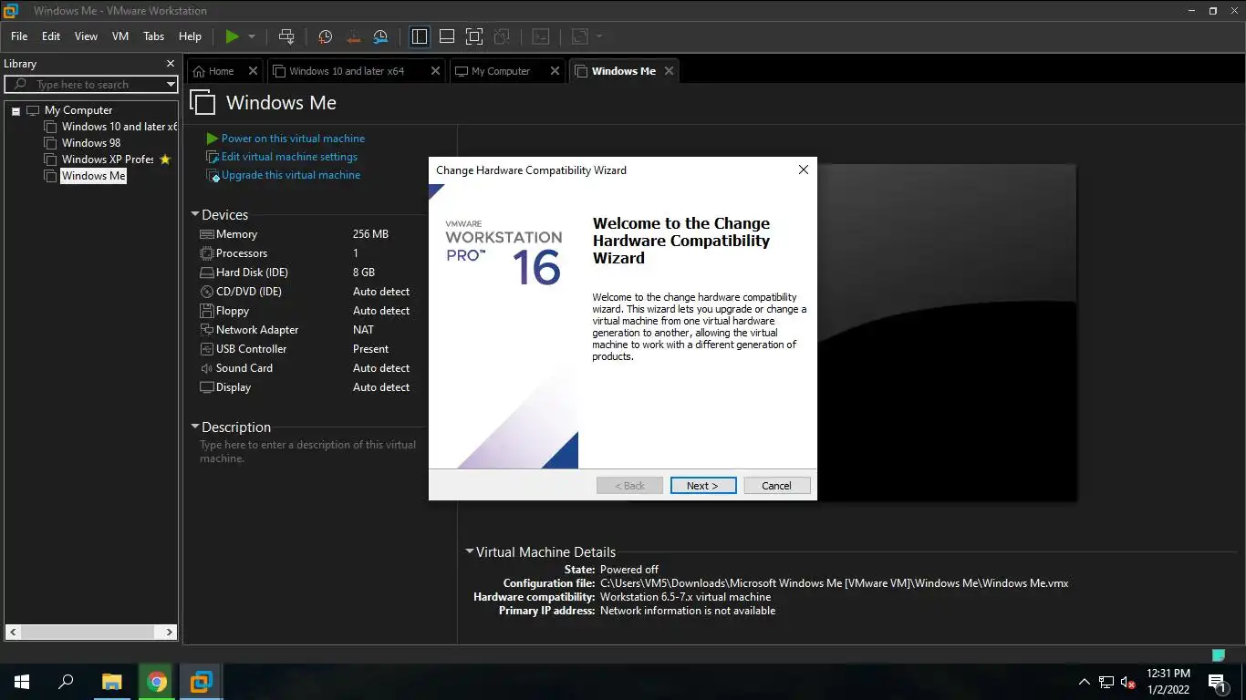The height and width of the screenshot is (700, 1246).
Task: Close the Windows Me tab
Action: coord(669,71)
